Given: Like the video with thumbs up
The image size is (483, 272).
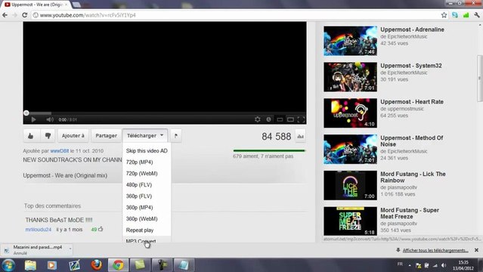Looking at the screenshot, I should (x=31, y=136).
